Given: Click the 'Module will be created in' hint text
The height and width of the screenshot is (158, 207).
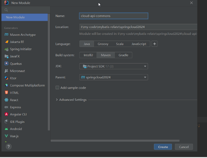Looking at the screenshot, I should coord(138,34).
